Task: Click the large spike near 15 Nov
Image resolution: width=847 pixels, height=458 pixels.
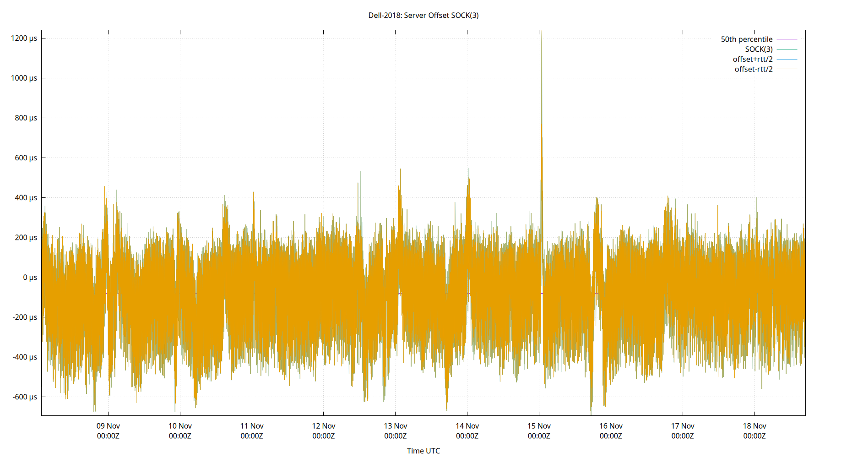Action: pos(542,92)
